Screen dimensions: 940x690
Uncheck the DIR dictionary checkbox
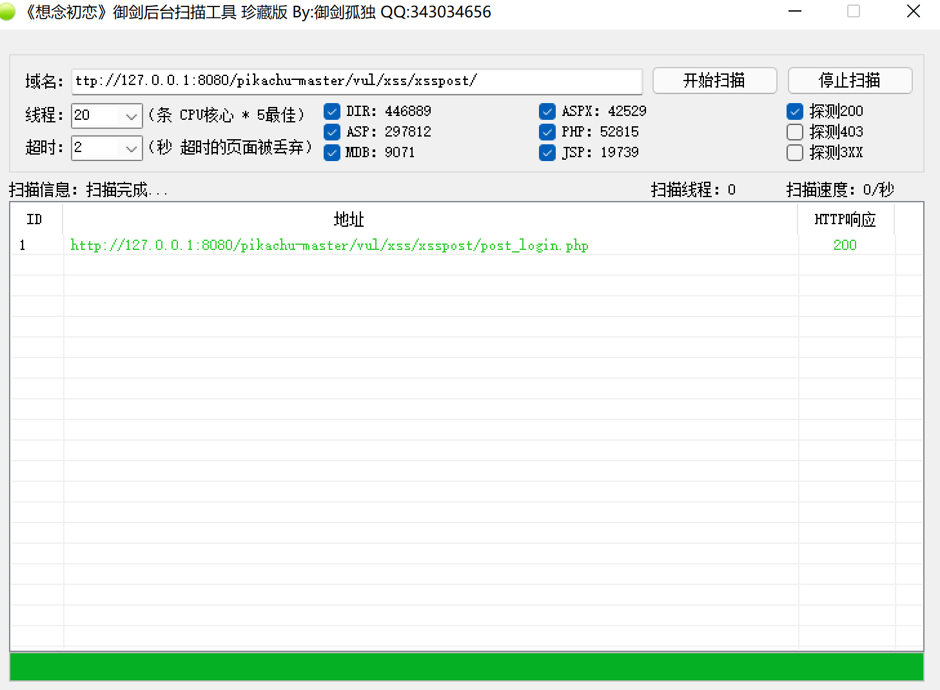coord(332,111)
